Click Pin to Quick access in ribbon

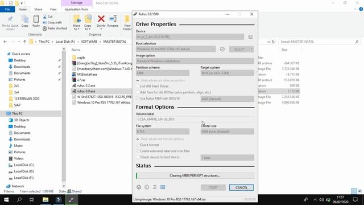tap(10, 23)
